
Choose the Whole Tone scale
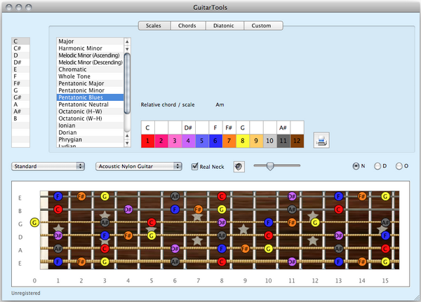[91, 76]
